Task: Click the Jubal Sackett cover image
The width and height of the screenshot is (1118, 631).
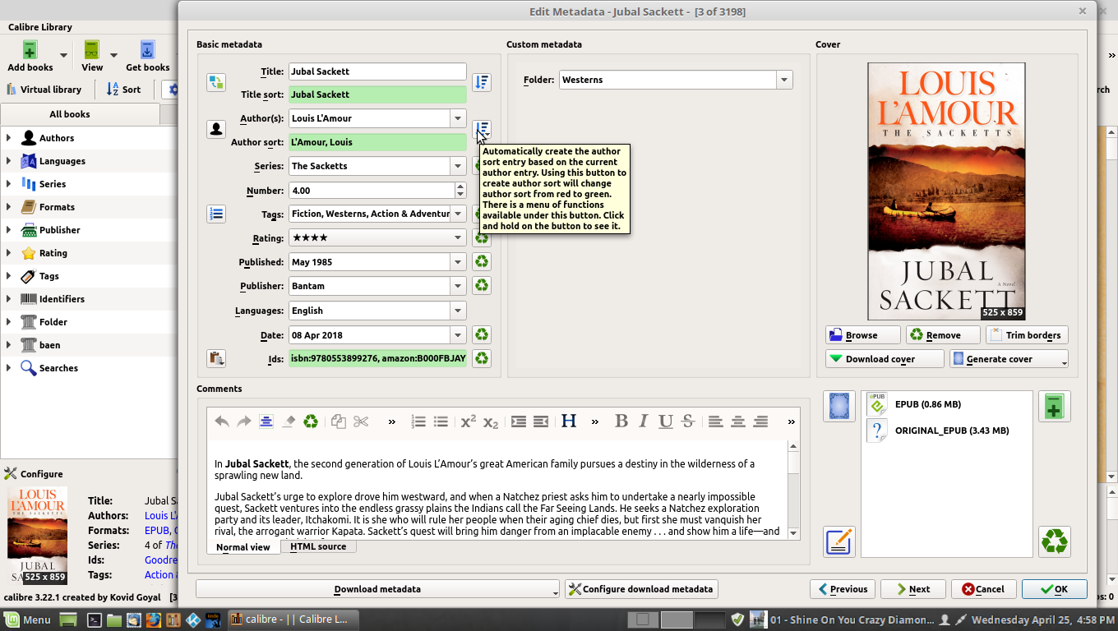Action: (946, 191)
